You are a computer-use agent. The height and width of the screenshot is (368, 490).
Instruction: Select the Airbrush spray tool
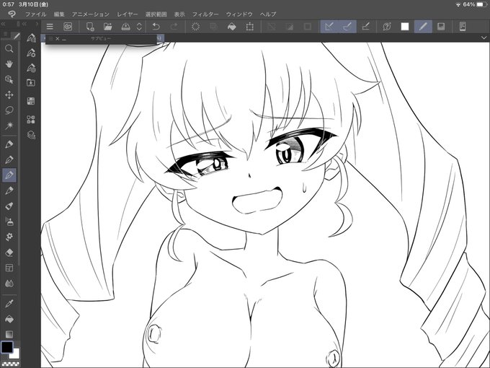(x=9, y=222)
